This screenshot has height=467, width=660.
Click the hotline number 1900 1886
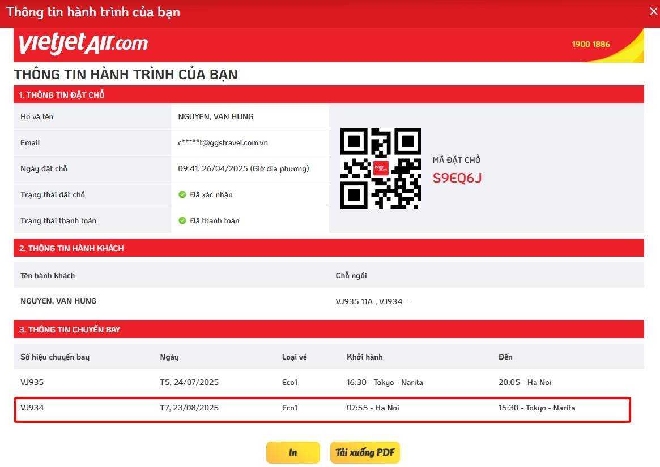coord(591,44)
